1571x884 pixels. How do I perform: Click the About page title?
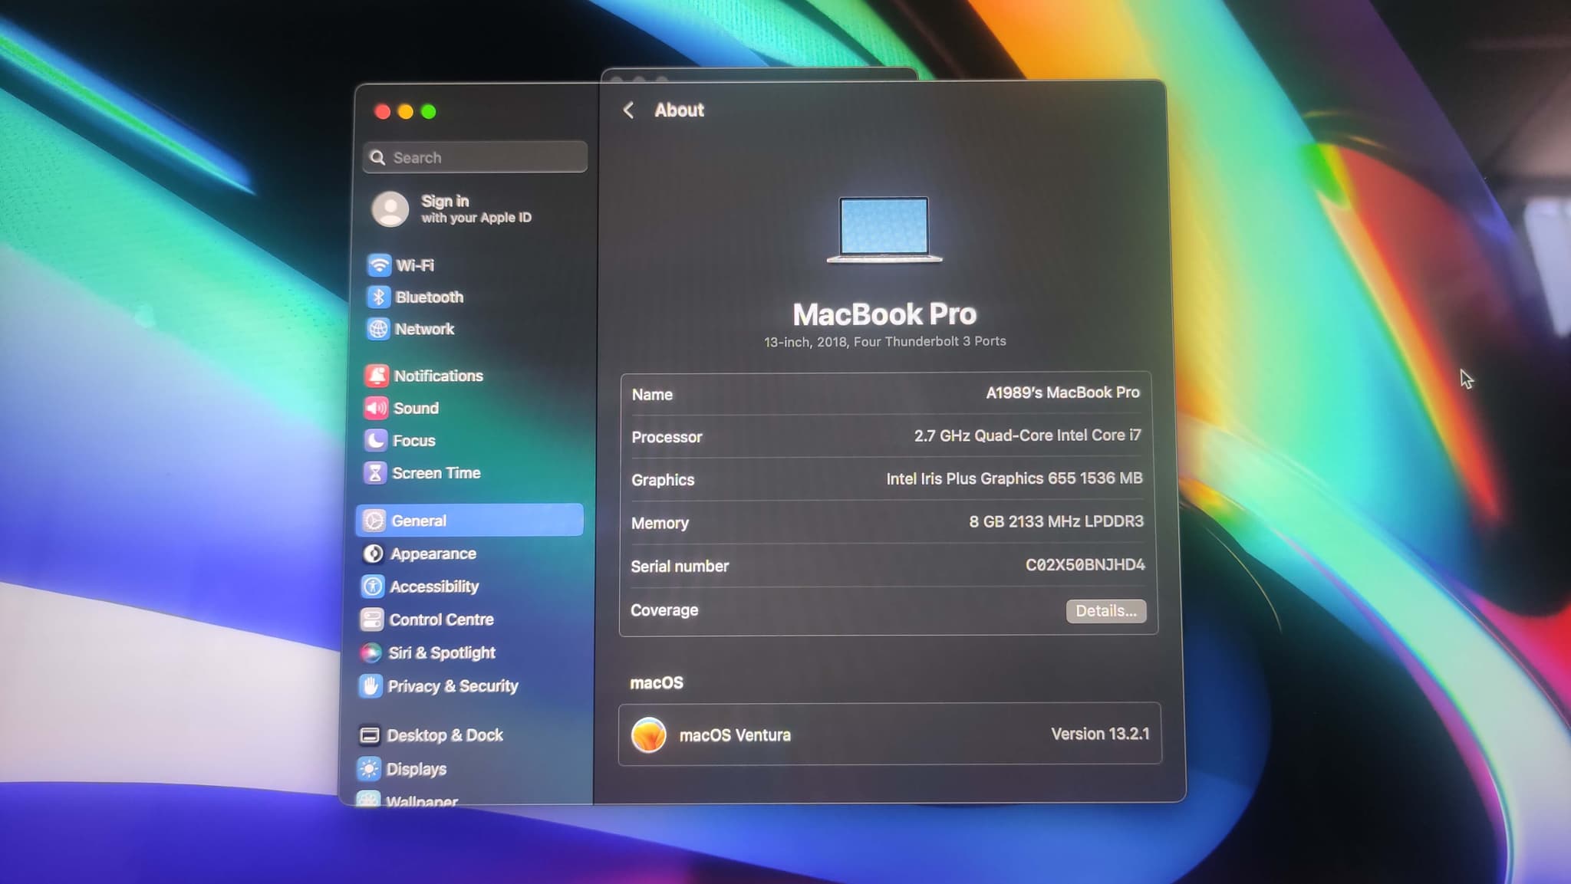pyautogui.click(x=679, y=110)
